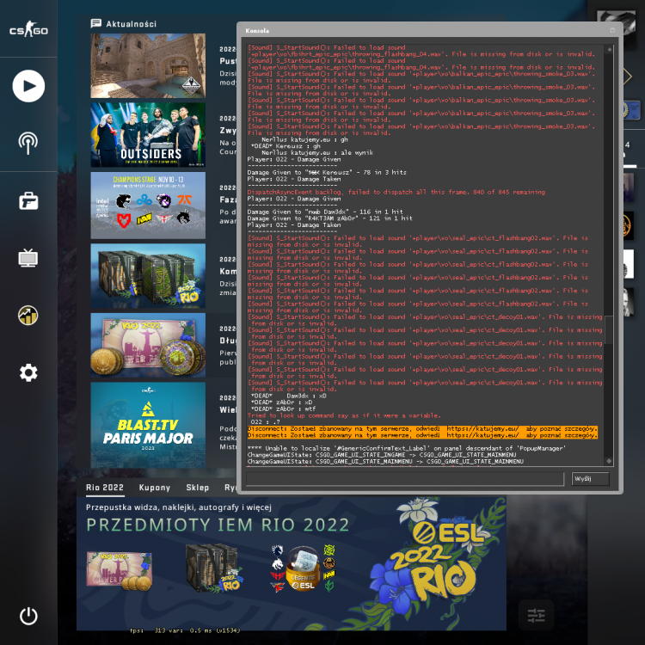Click the console scrollbar thumb

(609, 329)
